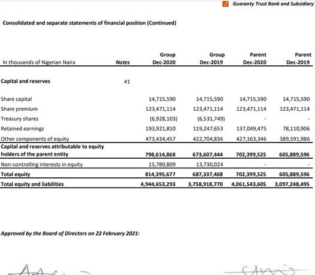315x275 pixels.
Task: Select the 'Guaranty Trust Bank and Subsidiary' header text
Action: pos(273,4)
